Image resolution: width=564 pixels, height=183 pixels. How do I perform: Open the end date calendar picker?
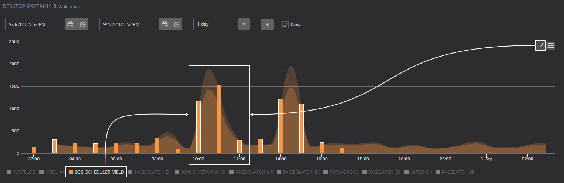pyautogui.click(x=165, y=24)
